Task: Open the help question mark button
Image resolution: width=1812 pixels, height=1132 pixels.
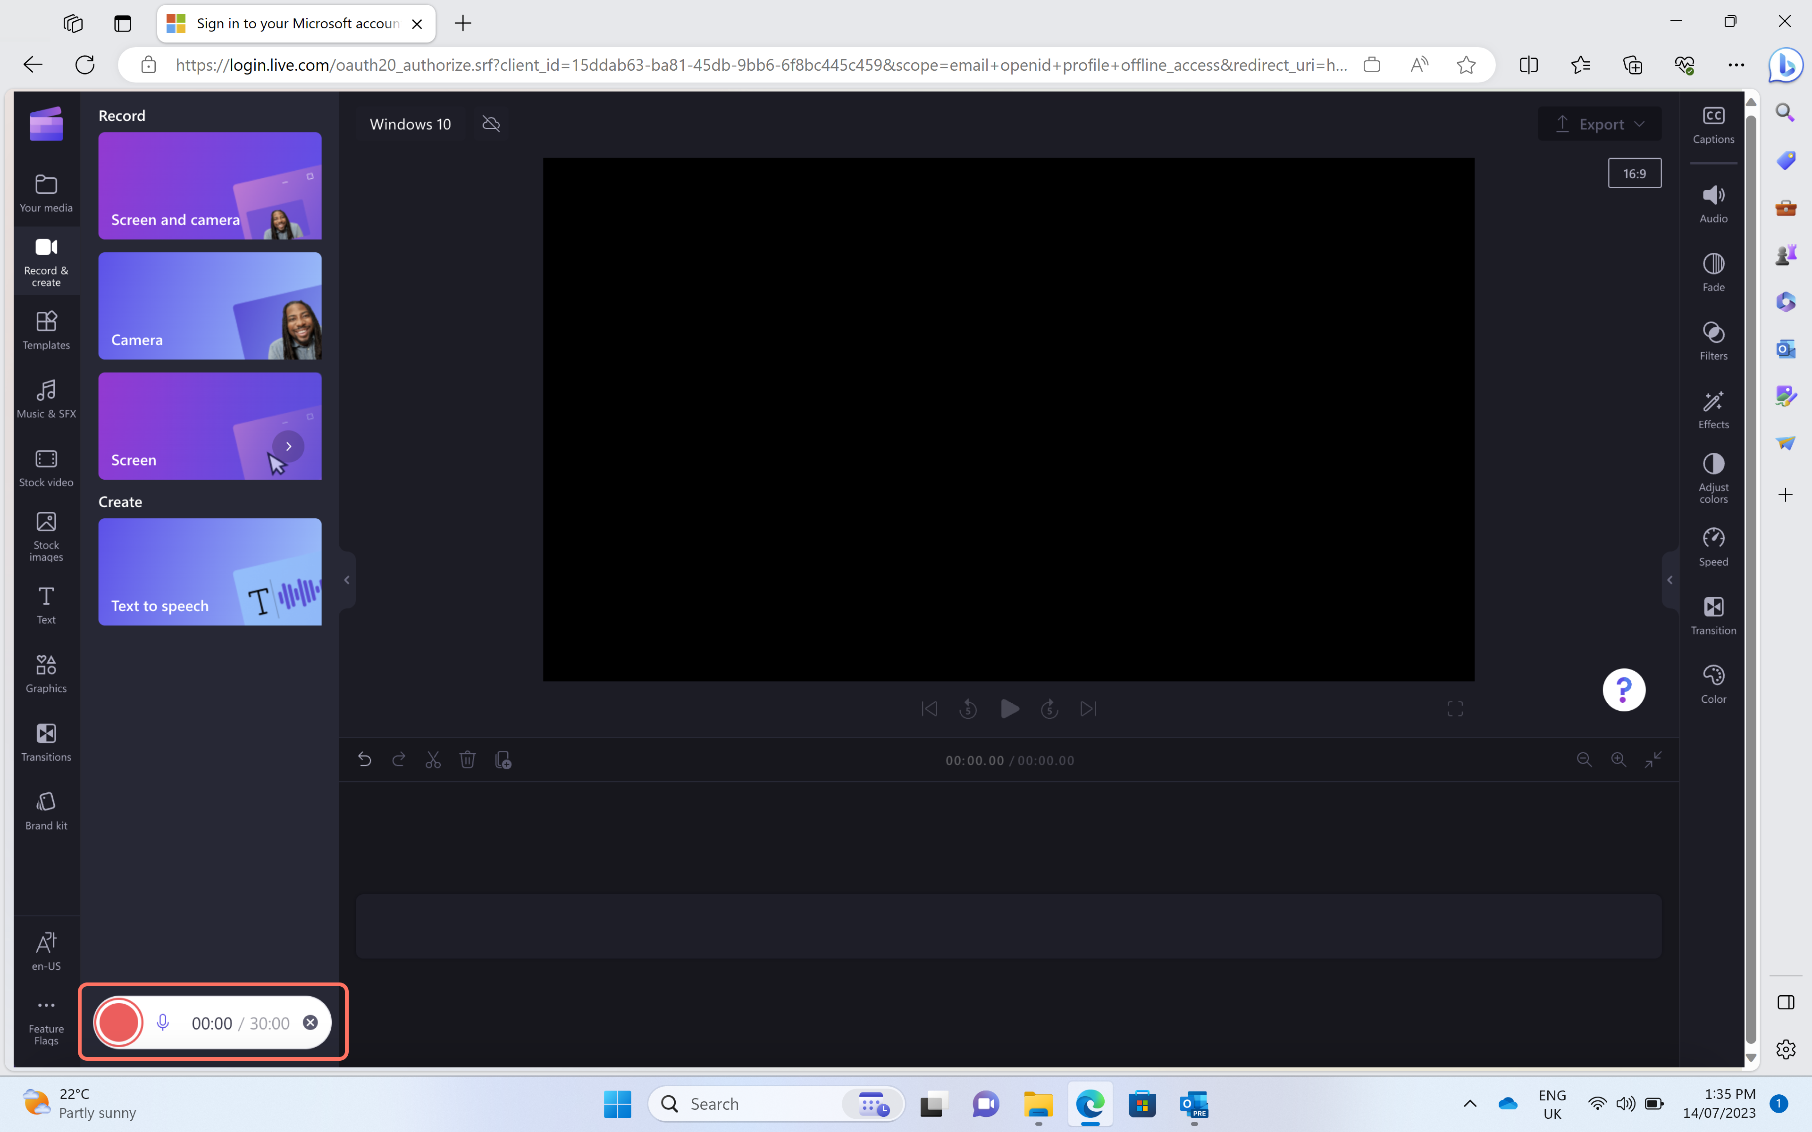Action: click(1623, 690)
